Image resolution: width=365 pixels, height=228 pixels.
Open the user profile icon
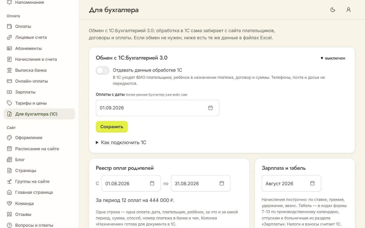(x=349, y=10)
